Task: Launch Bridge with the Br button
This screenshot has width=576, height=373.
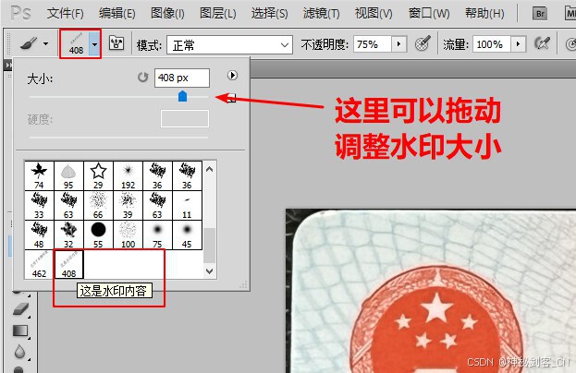Action: click(x=540, y=14)
